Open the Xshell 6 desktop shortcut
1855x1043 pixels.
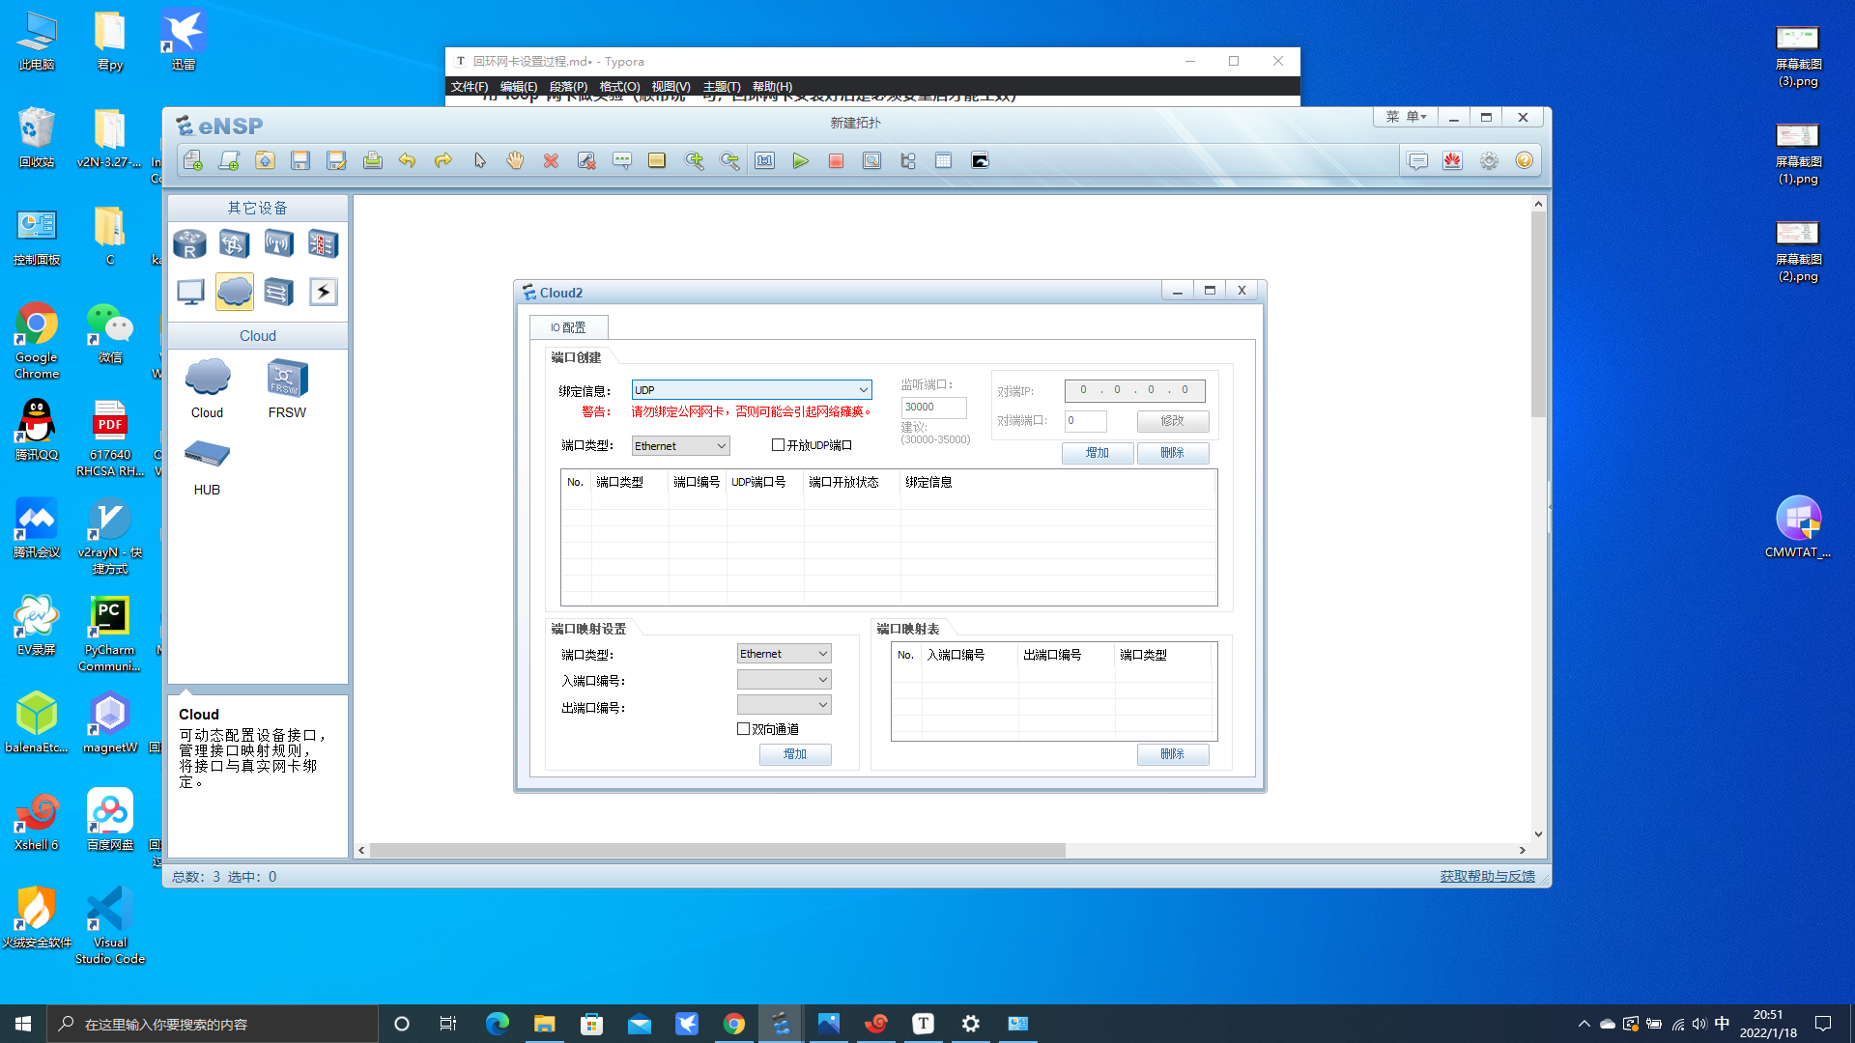37,821
